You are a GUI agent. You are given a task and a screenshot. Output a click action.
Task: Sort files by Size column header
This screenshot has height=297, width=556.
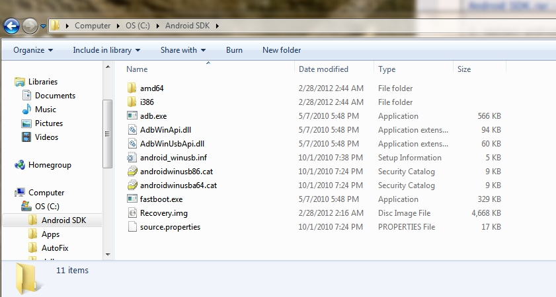pos(464,69)
